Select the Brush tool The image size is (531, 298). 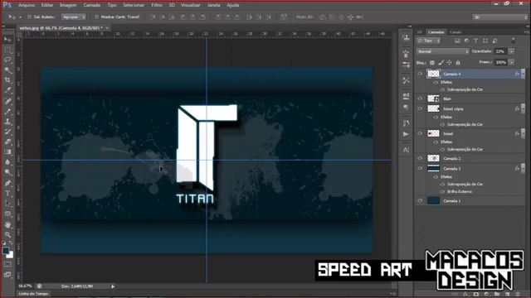coord(7,111)
